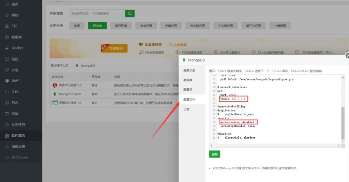349x182 pixels.
Task: Select the 免费应用 category filter
Action: 171,26
